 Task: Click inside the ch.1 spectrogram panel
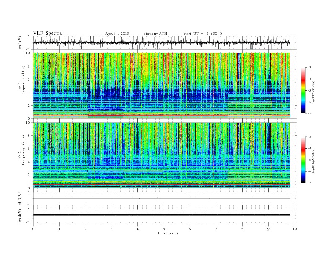(161, 86)
